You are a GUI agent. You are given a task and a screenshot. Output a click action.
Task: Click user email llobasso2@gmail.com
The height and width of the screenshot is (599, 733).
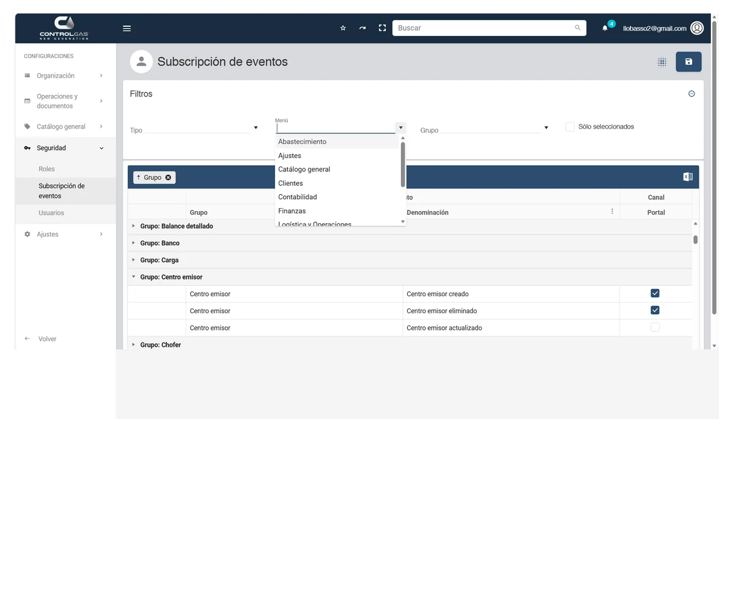tap(655, 29)
